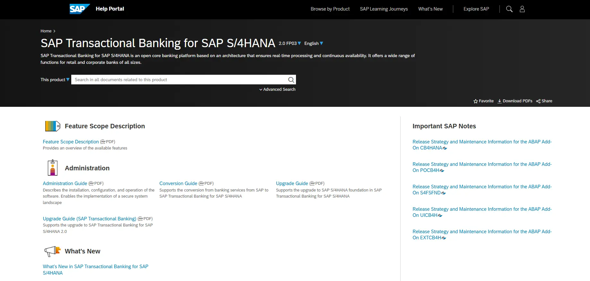The image size is (590, 281).
Task: Click external link icon after S4FSFND note
Action: pyautogui.click(x=444, y=193)
